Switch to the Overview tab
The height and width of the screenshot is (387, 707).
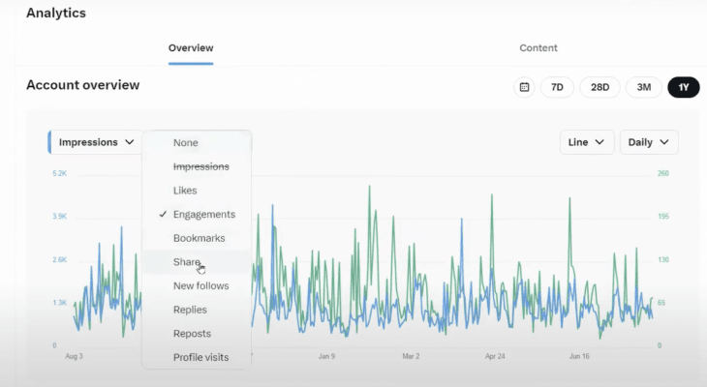191,48
